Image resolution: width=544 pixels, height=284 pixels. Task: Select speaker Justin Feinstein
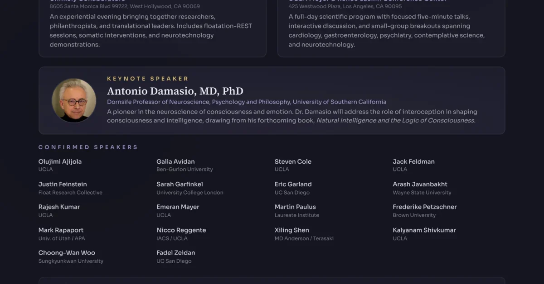(63, 184)
